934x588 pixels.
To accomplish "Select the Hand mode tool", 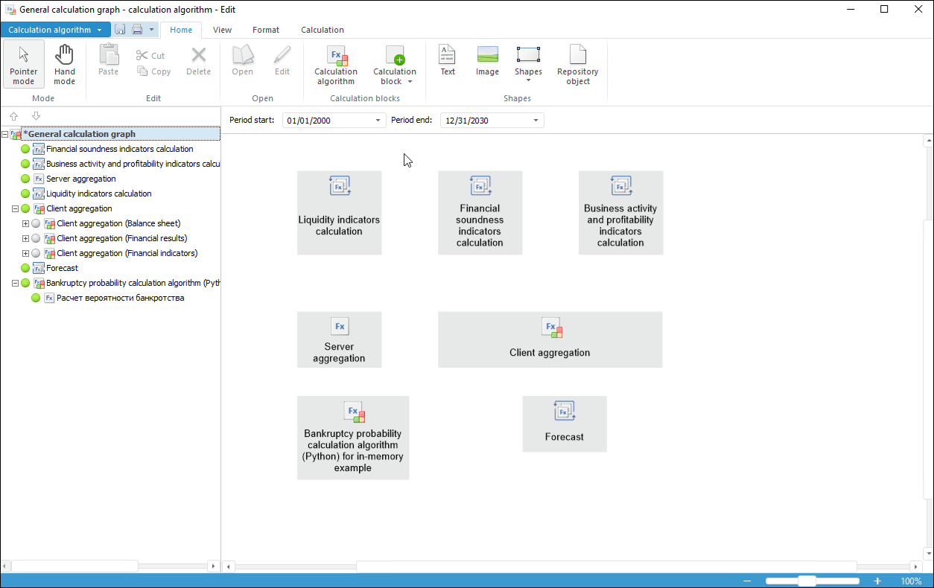I will 65,64.
